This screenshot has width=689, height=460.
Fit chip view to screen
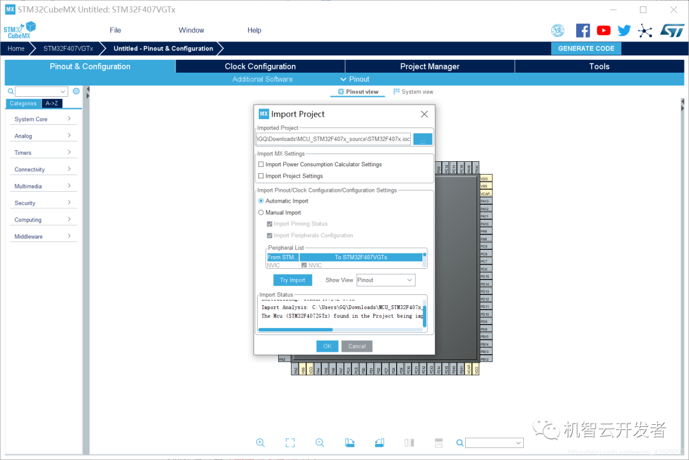(290, 442)
